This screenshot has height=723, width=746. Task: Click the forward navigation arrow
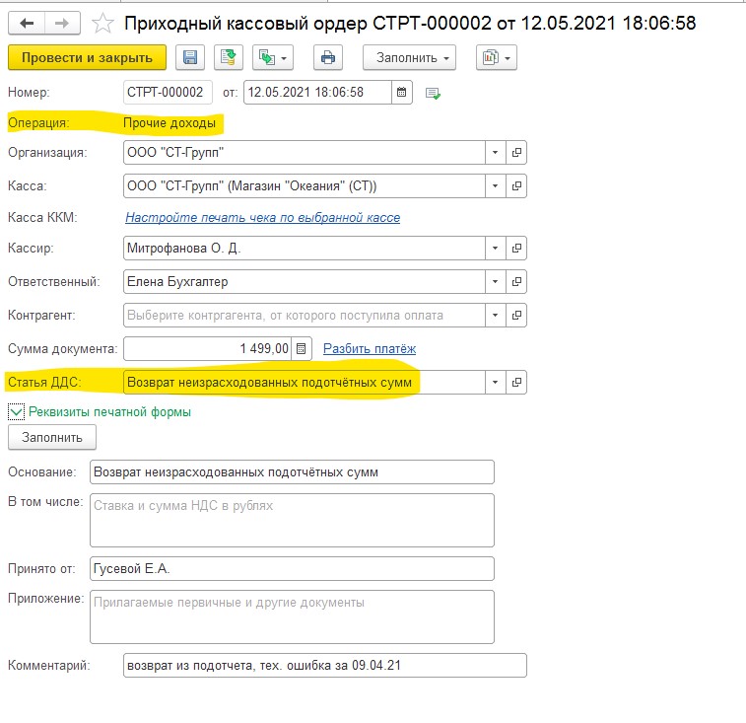coord(61,22)
